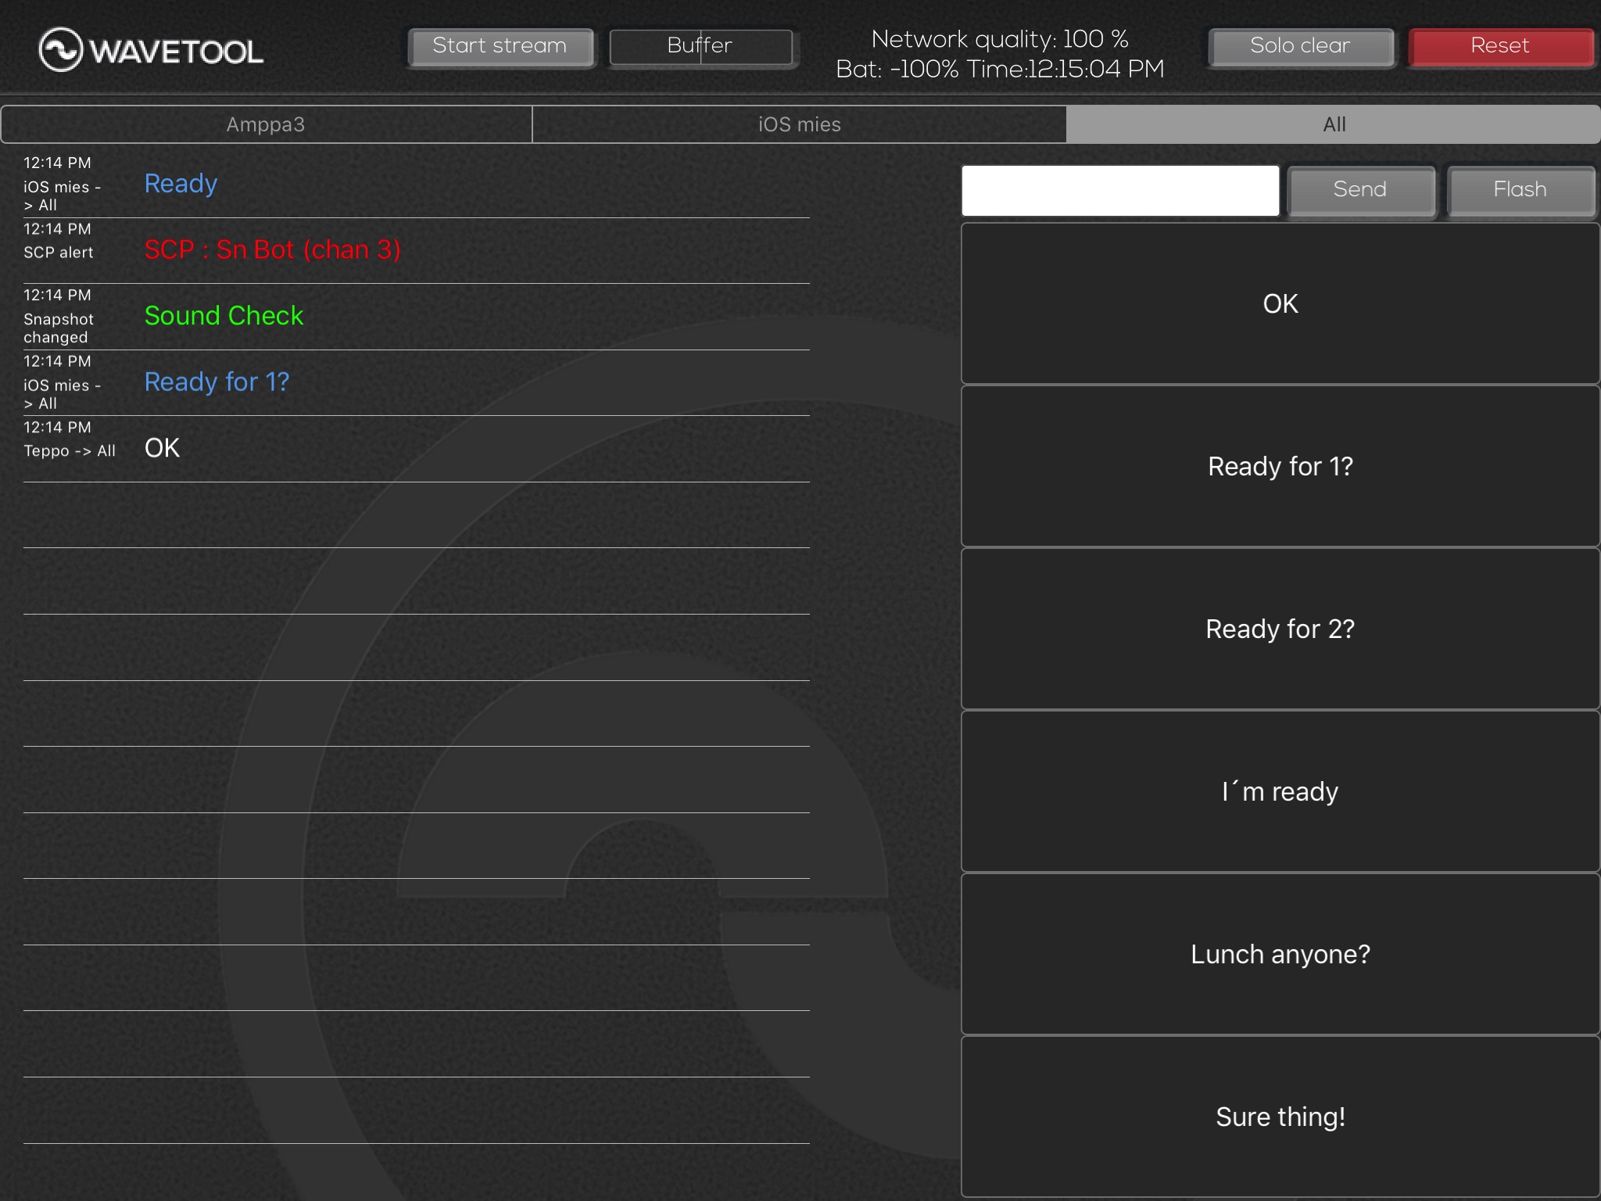Click the chat message input field

point(1120,190)
